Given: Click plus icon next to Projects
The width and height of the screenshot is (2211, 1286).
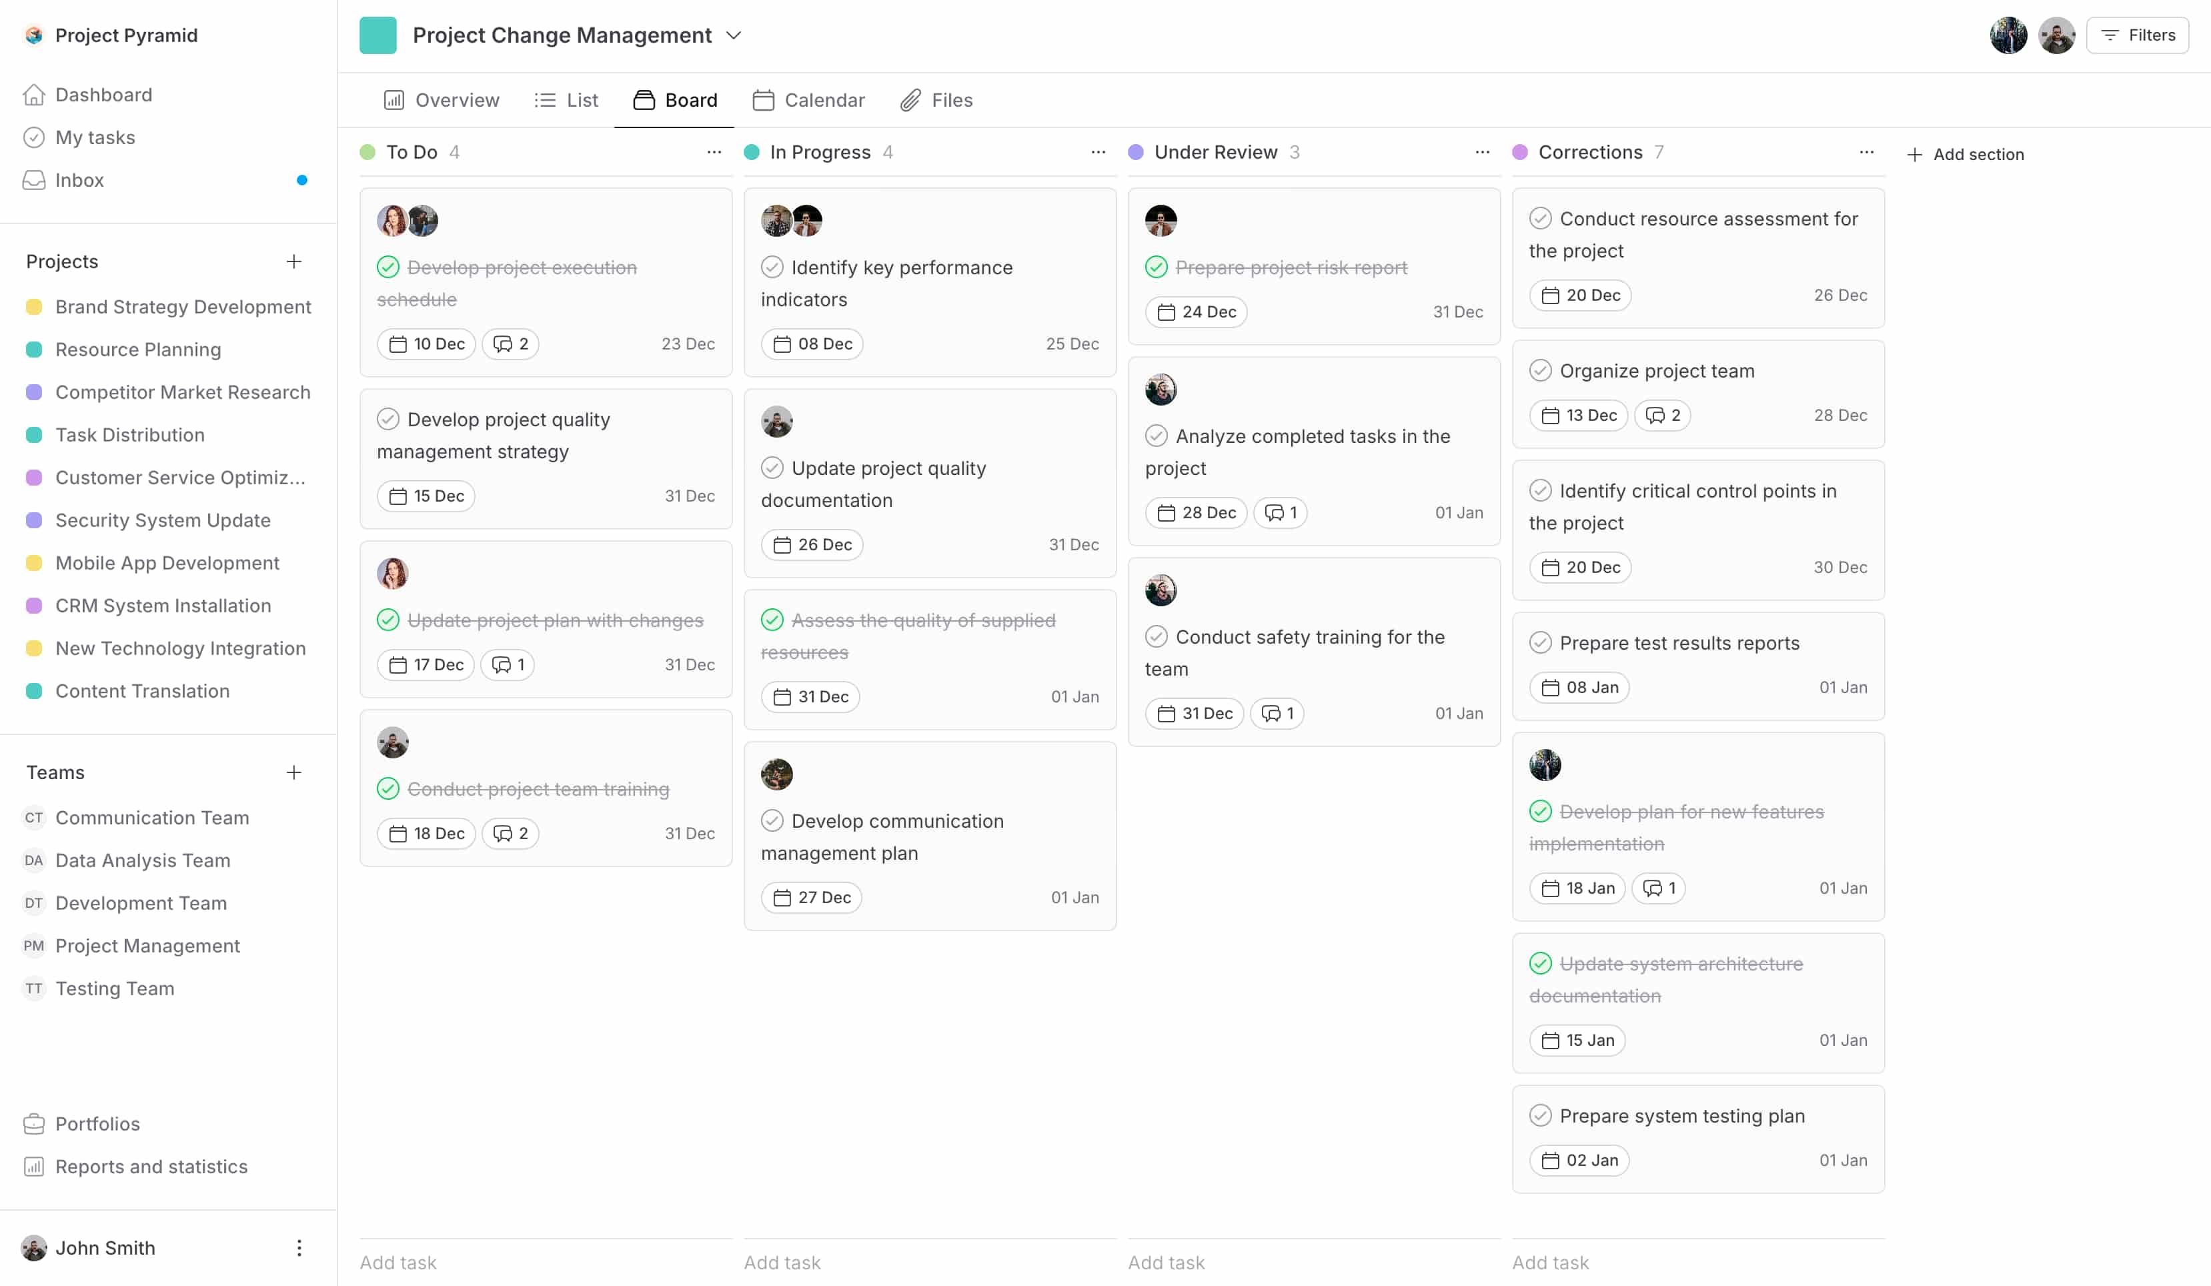Looking at the screenshot, I should point(294,261).
